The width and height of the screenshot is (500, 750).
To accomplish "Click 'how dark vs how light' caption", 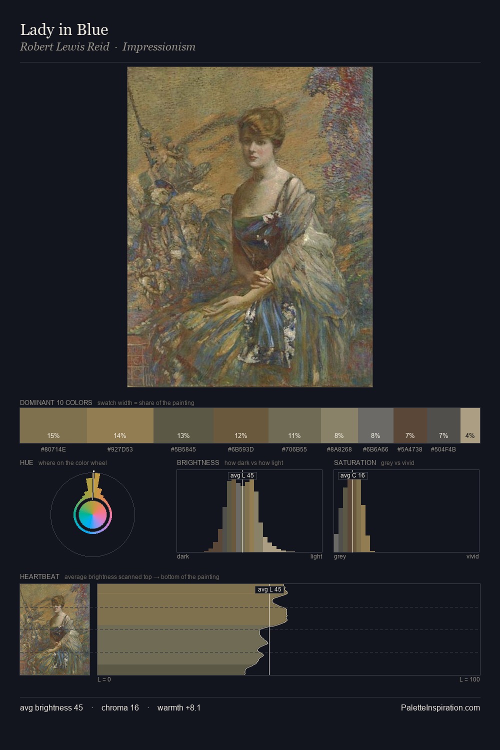I will point(253,463).
